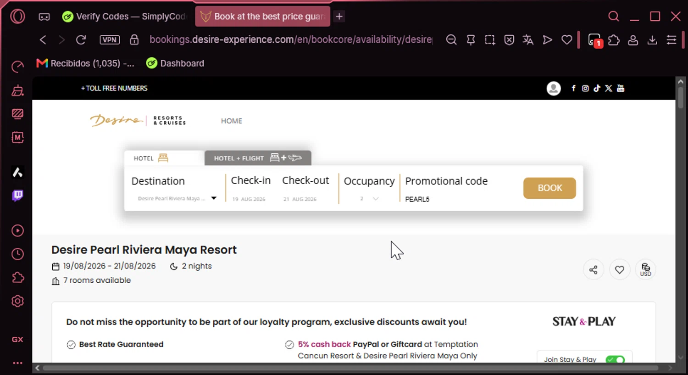Open the Desire YouTube icon
This screenshot has width=688, height=375.
(x=621, y=88)
